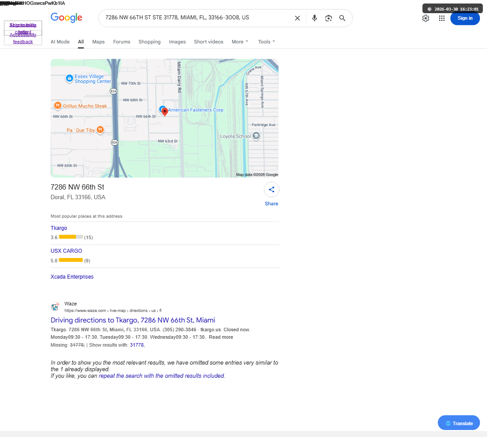Open the Images tab
Screen dimensions: 493x437
[177, 42]
